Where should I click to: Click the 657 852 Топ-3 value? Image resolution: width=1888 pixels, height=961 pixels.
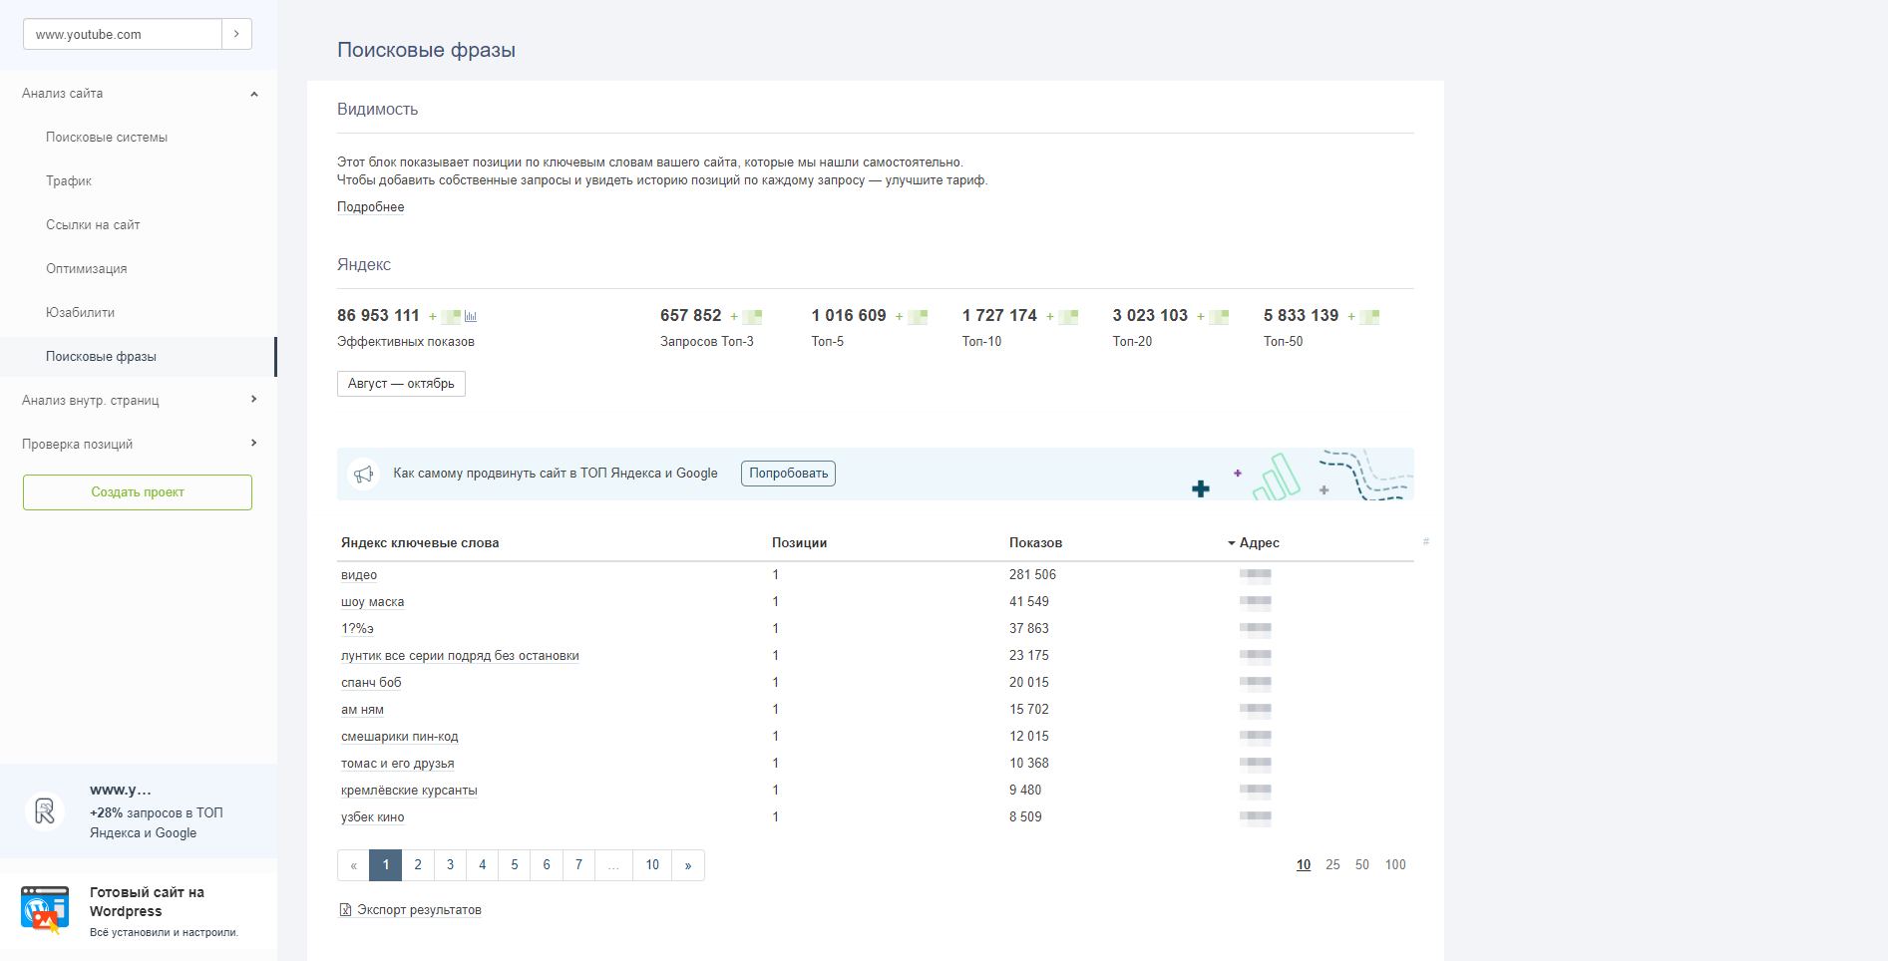click(x=690, y=316)
